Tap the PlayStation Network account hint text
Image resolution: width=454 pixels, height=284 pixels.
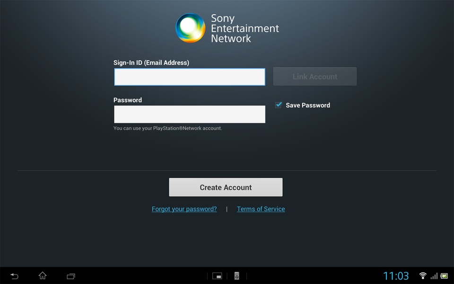click(x=167, y=128)
